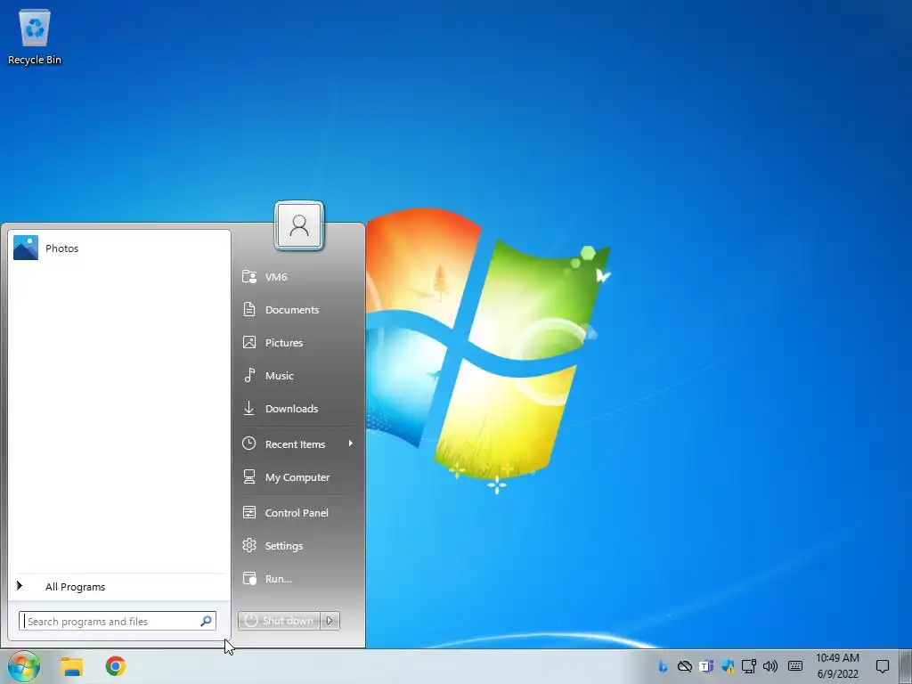
Task: Click the magnifier icon in the search box
Action: coord(206,621)
